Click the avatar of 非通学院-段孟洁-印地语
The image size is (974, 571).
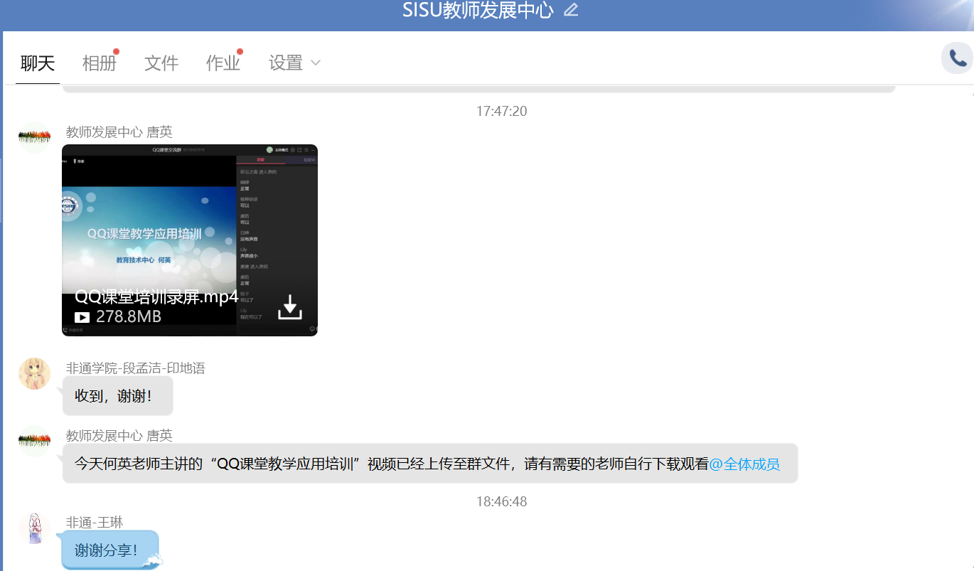[x=34, y=374]
